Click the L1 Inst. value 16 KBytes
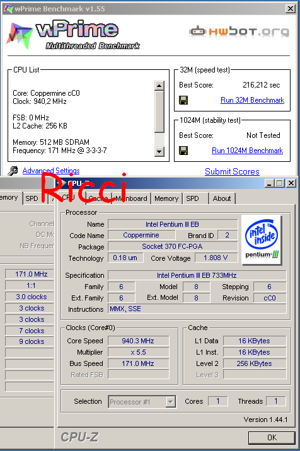Viewport: 300px width, 451px height. pos(255,352)
